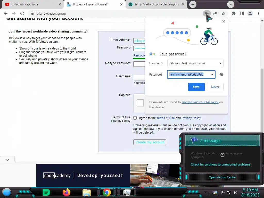Image resolution: width=264 pixels, height=198 pixels.
Task: Click the Email Address field
Action: tap(139, 41)
